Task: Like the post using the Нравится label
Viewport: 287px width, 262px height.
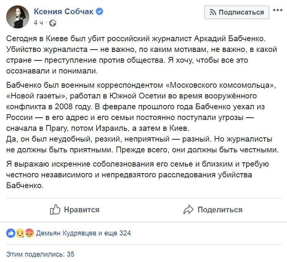Action: pyautogui.click(x=82, y=210)
